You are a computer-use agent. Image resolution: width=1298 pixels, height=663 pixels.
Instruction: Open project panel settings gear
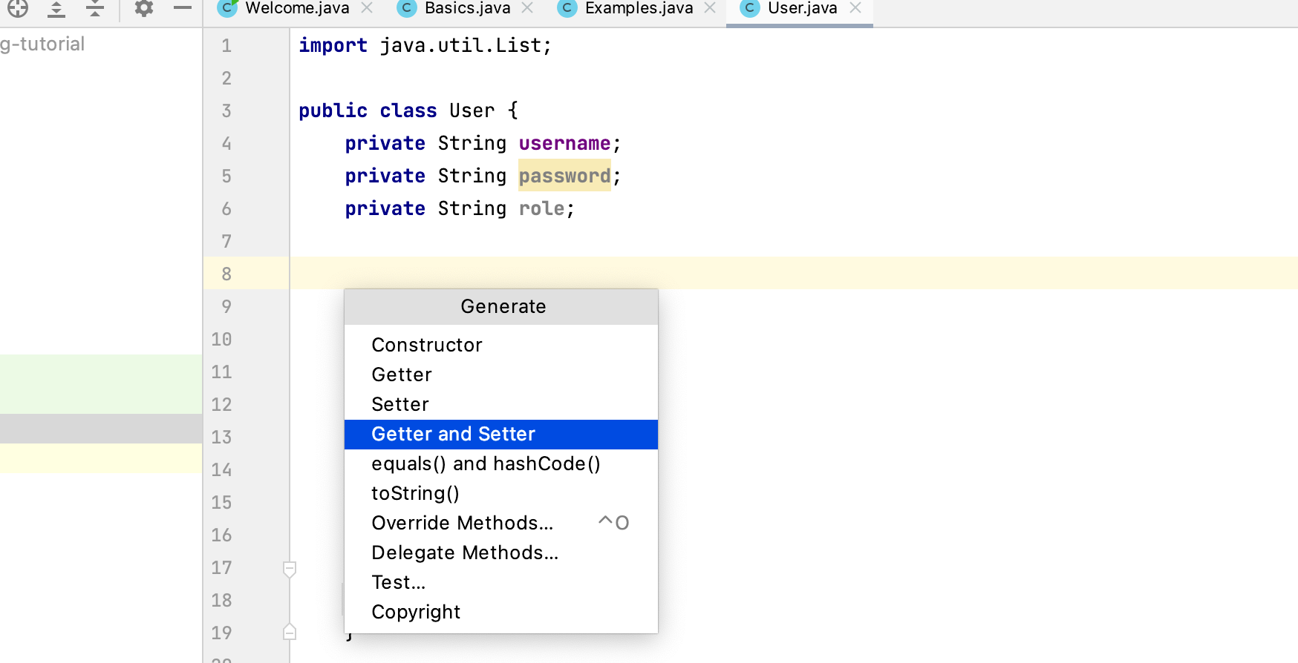tap(144, 8)
